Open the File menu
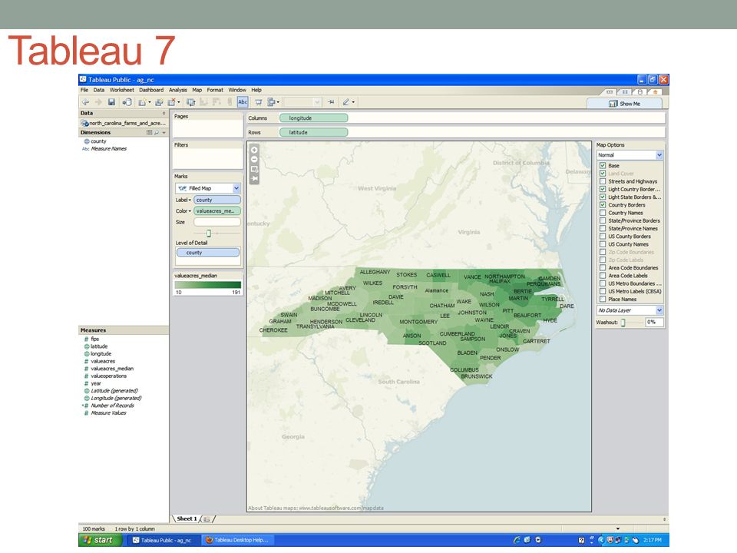This screenshot has width=737, height=553. (84, 90)
